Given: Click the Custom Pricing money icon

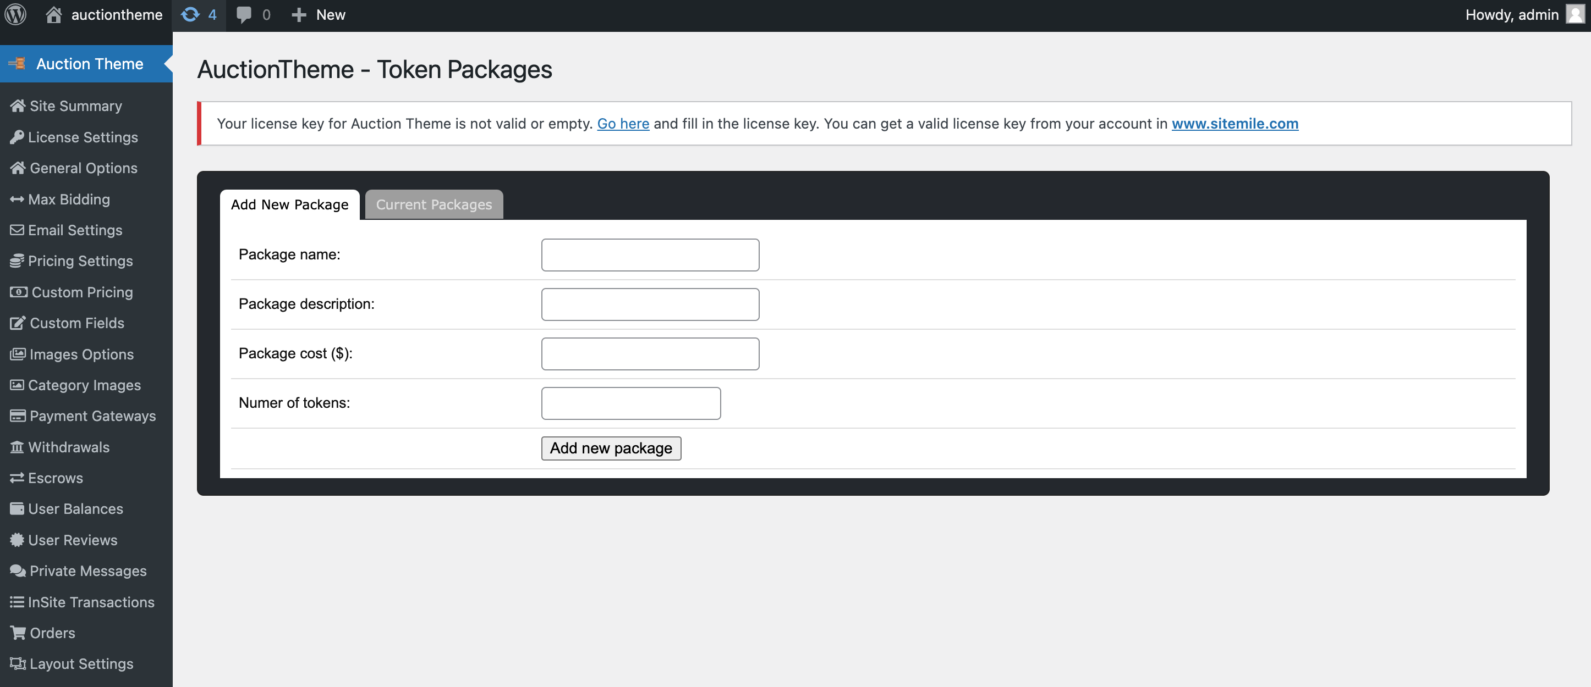Looking at the screenshot, I should 19,292.
